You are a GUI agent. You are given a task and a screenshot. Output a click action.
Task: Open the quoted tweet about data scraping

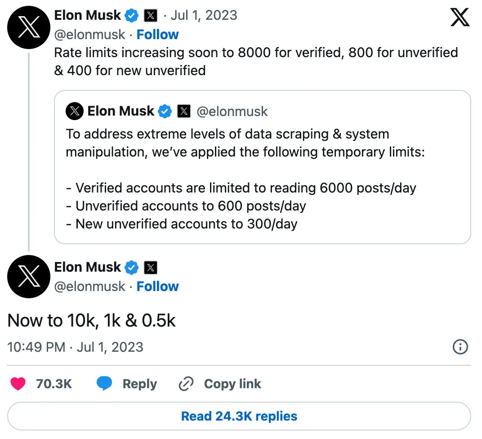click(x=263, y=167)
